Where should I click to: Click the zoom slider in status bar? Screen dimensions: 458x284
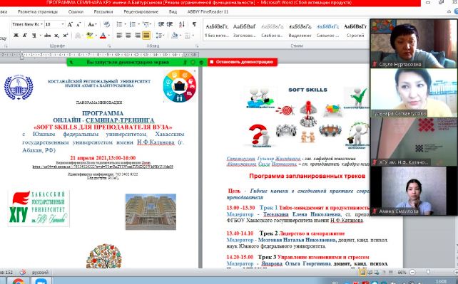coord(429,273)
